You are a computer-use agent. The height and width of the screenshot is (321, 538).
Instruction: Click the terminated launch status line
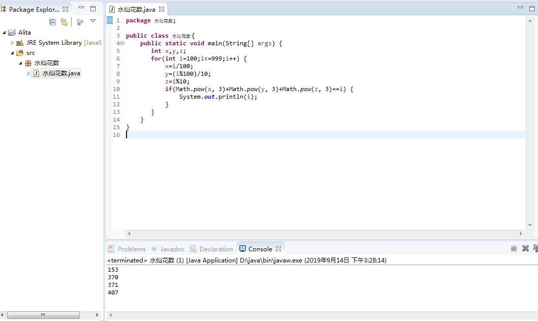[247, 260]
